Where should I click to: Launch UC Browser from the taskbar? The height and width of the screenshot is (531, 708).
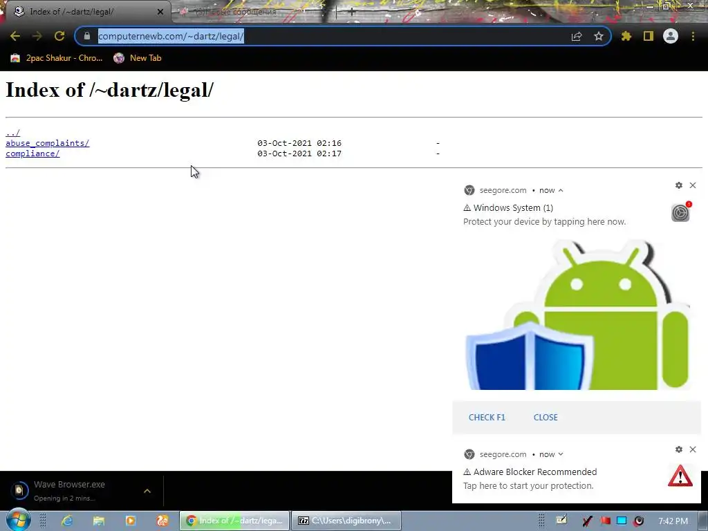click(162, 521)
